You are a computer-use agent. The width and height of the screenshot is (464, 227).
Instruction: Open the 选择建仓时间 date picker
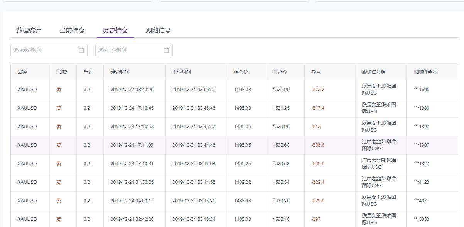point(44,50)
